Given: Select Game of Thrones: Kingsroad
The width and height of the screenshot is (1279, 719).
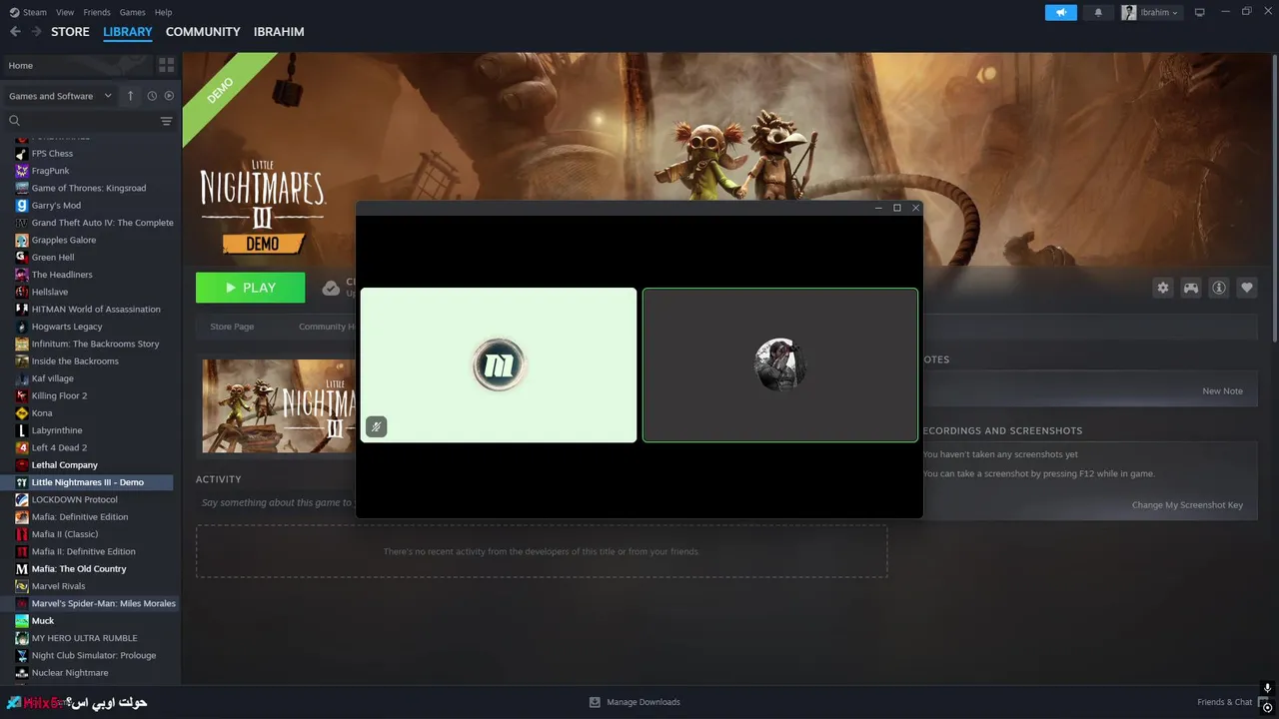Looking at the screenshot, I should 90,188.
